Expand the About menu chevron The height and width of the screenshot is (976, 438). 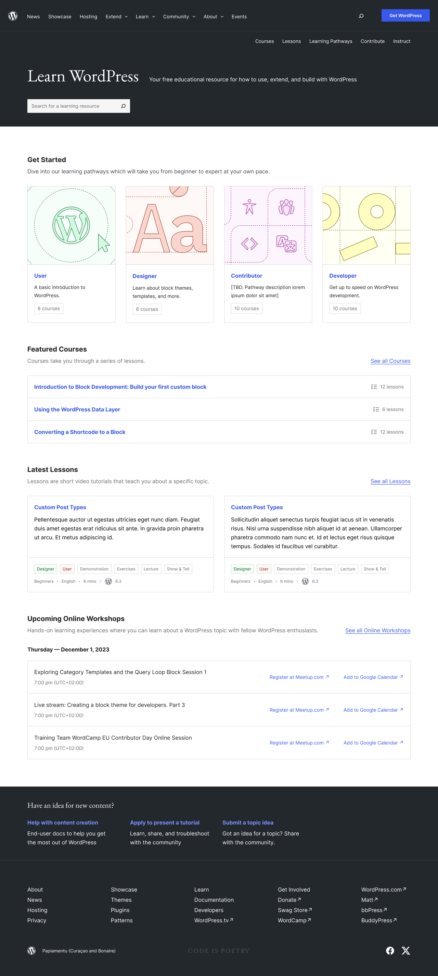click(x=223, y=17)
